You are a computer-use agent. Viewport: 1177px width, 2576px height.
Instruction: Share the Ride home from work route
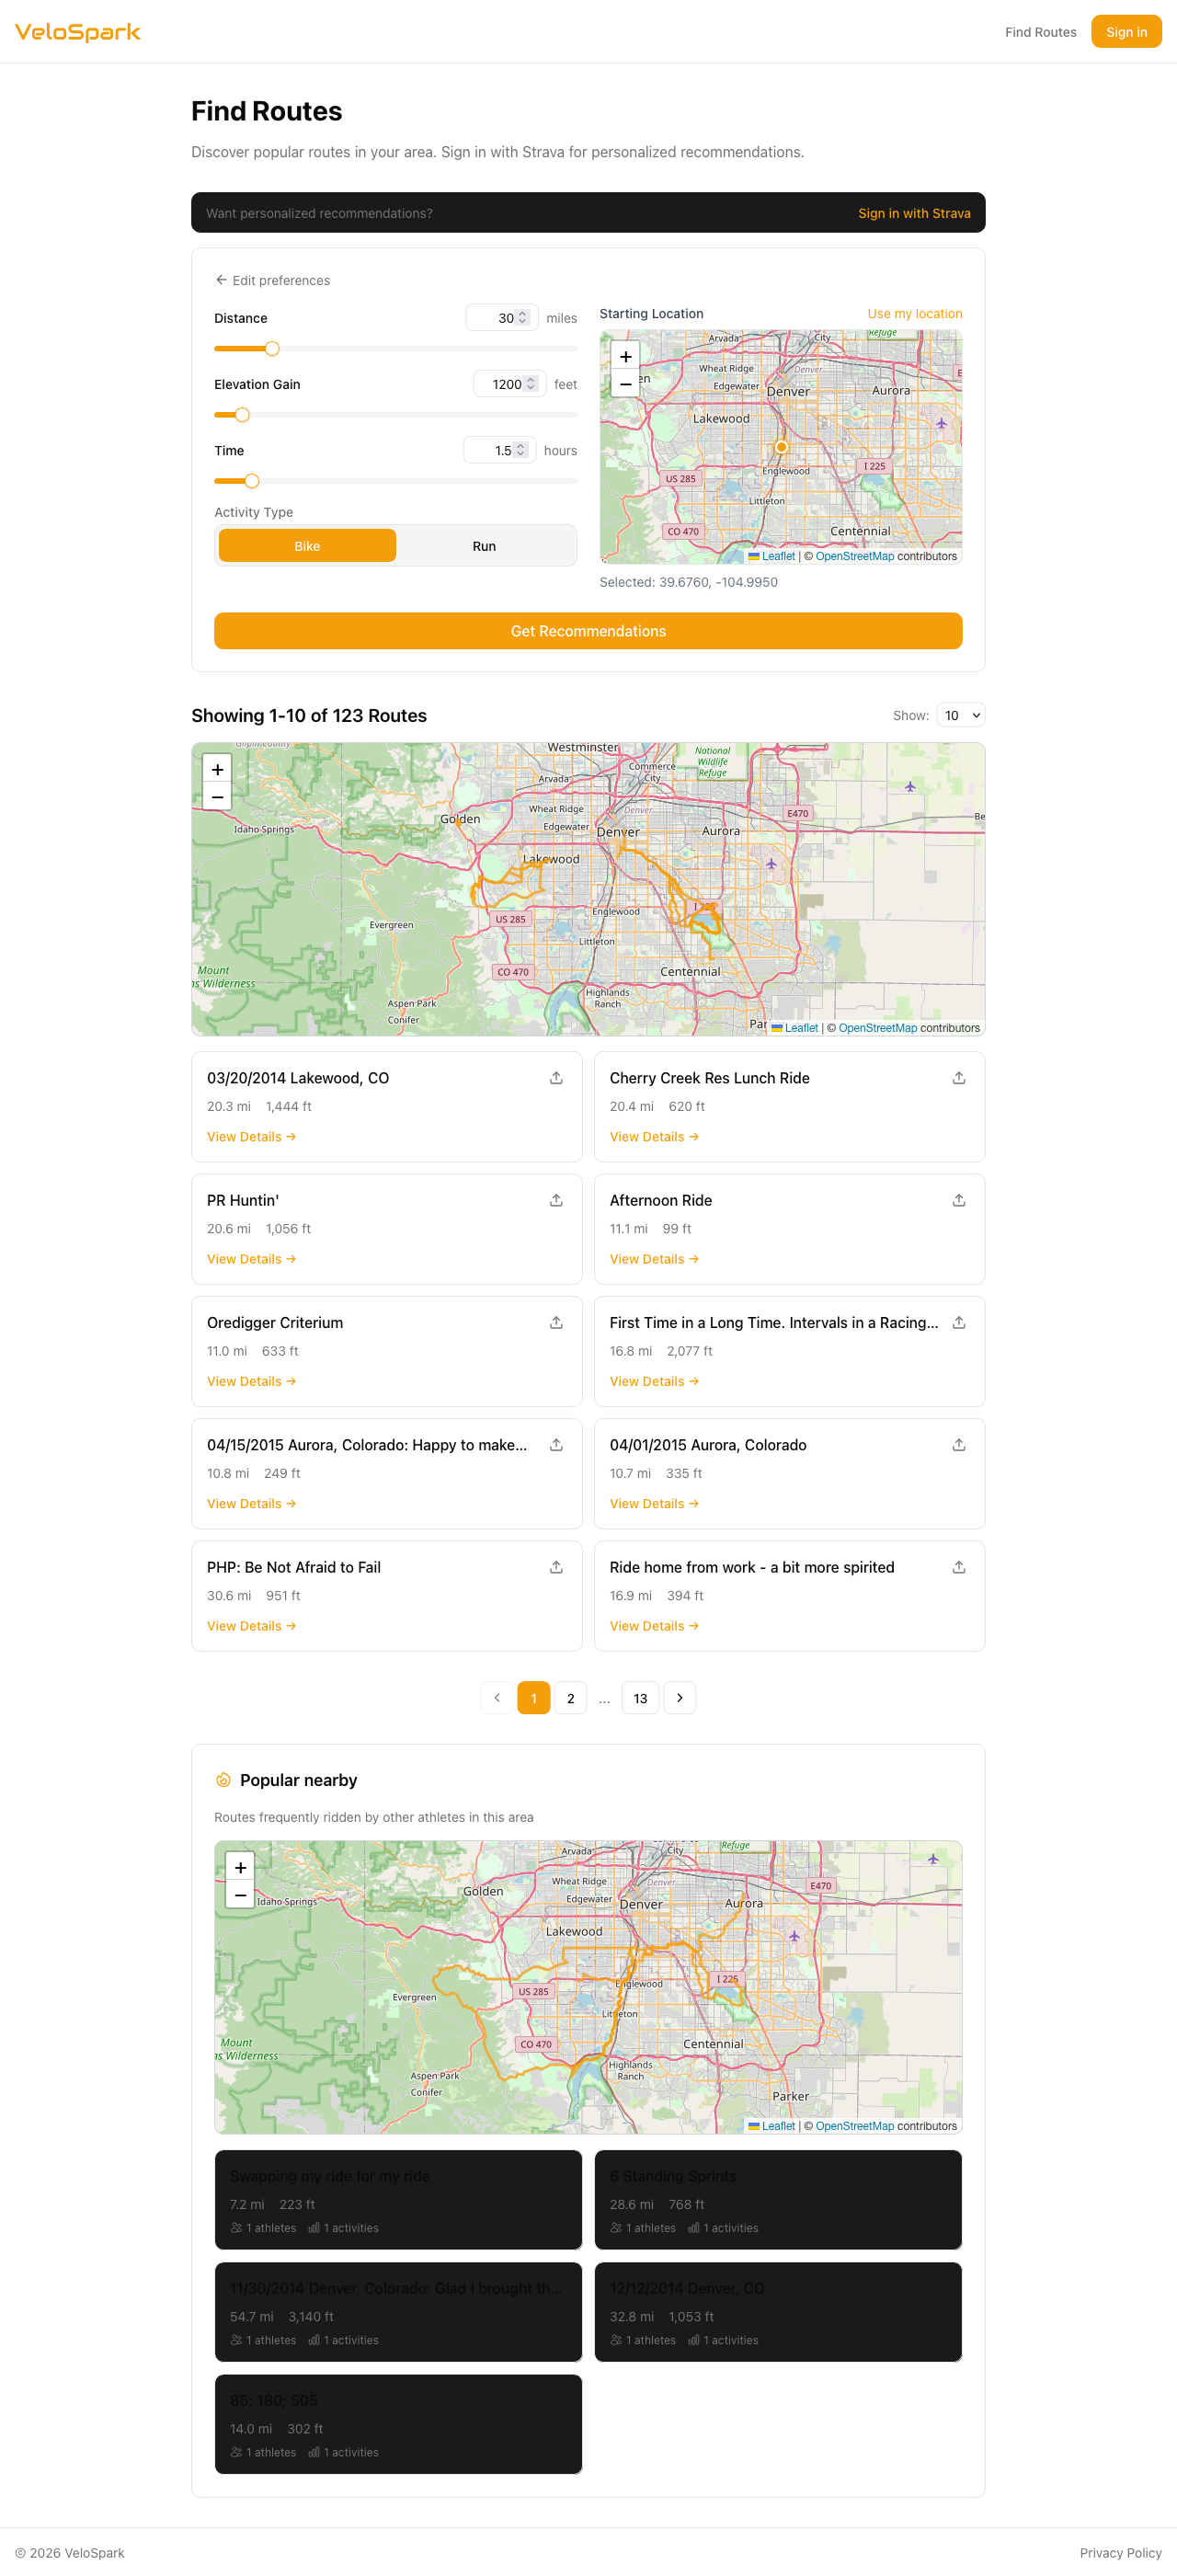(959, 1567)
